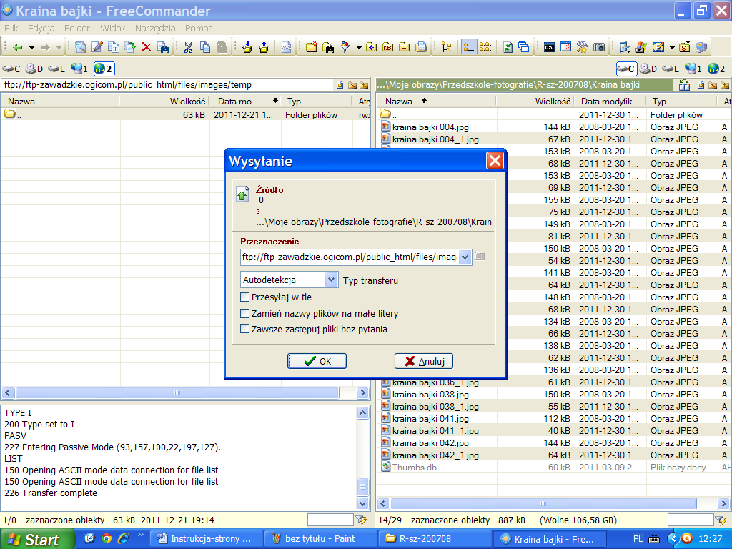Select file kraina bajki 004.jpg

pyautogui.click(x=430, y=127)
